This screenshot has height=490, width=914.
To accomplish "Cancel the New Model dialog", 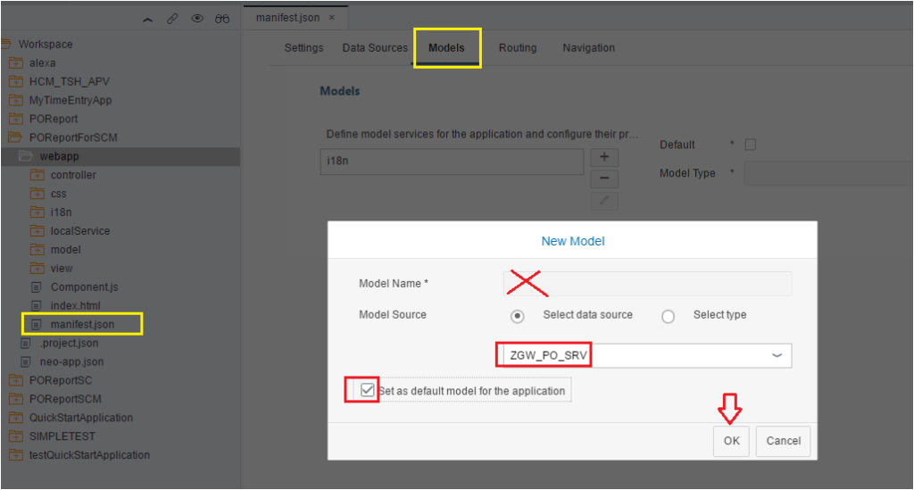I will tap(784, 441).
